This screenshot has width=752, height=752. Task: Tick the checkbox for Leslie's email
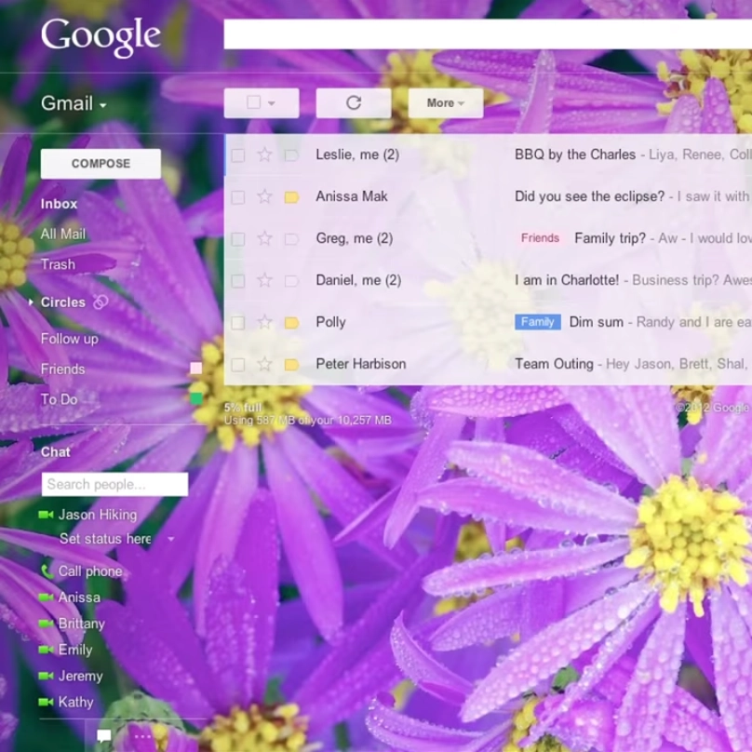point(238,155)
